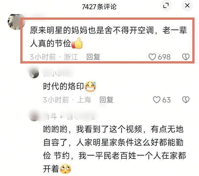This screenshot has width=199, height=176.
Task: Like the 时代的烙印 reply
Action: pos(157,100)
